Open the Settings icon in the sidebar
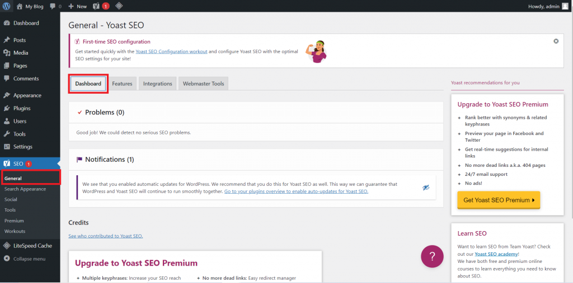 tap(7, 147)
